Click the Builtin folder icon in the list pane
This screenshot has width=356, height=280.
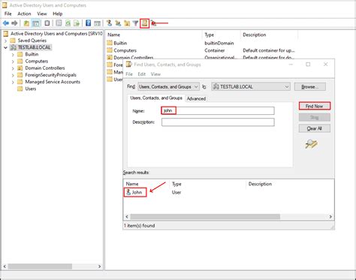[x=110, y=43]
